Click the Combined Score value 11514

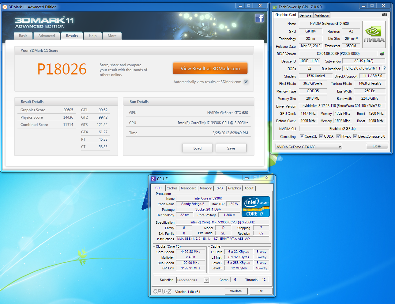coord(68,125)
